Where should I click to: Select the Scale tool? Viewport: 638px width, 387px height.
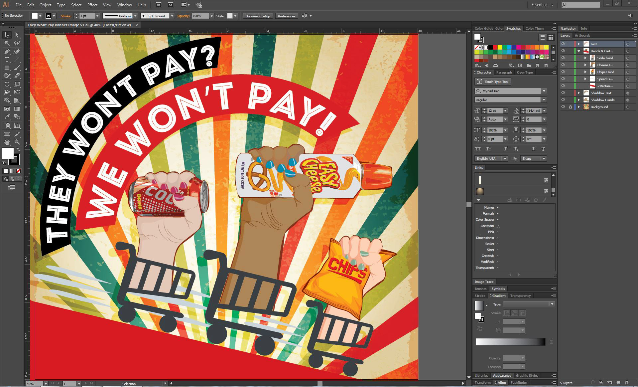pyautogui.click(x=17, y=84)
